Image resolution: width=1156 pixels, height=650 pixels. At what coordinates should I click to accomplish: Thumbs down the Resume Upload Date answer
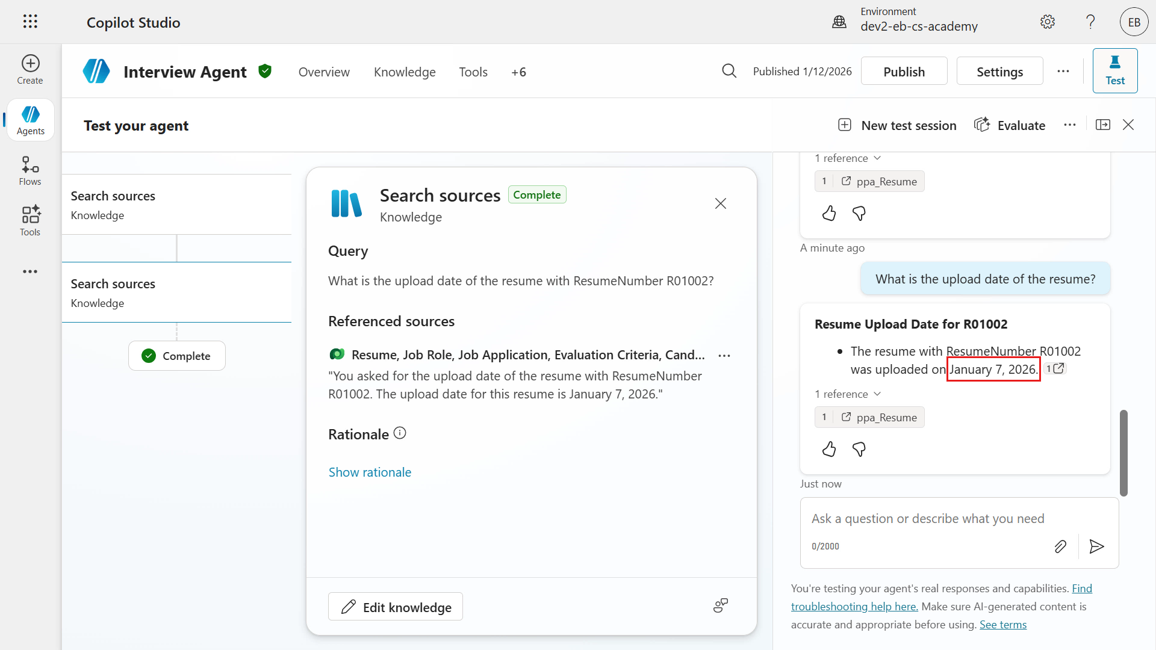[859, 450]
